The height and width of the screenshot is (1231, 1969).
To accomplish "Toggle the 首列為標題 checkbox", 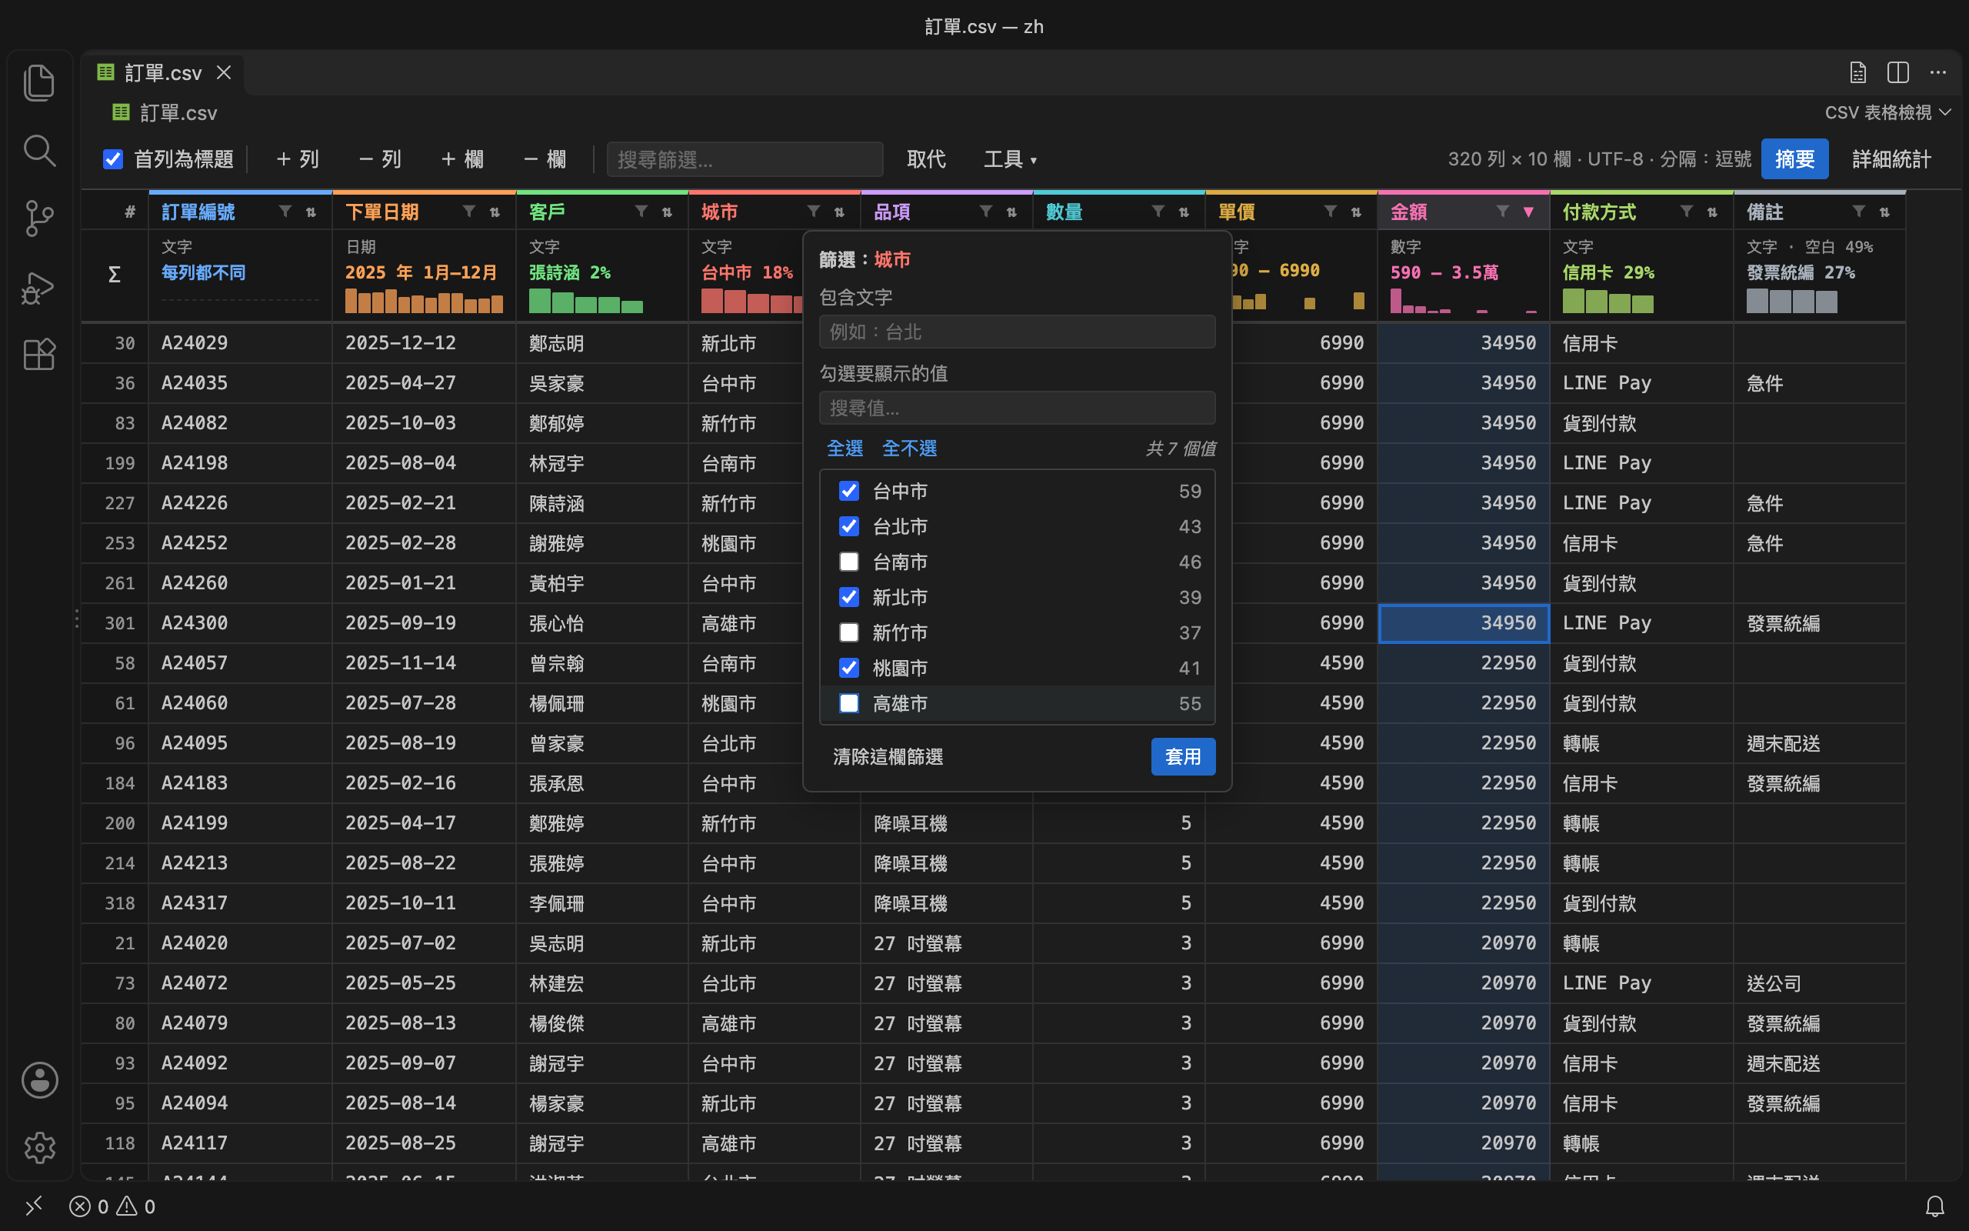I will 113,158.
